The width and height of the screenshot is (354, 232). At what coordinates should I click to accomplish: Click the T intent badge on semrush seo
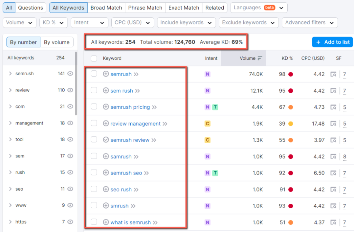coord(215,173)
